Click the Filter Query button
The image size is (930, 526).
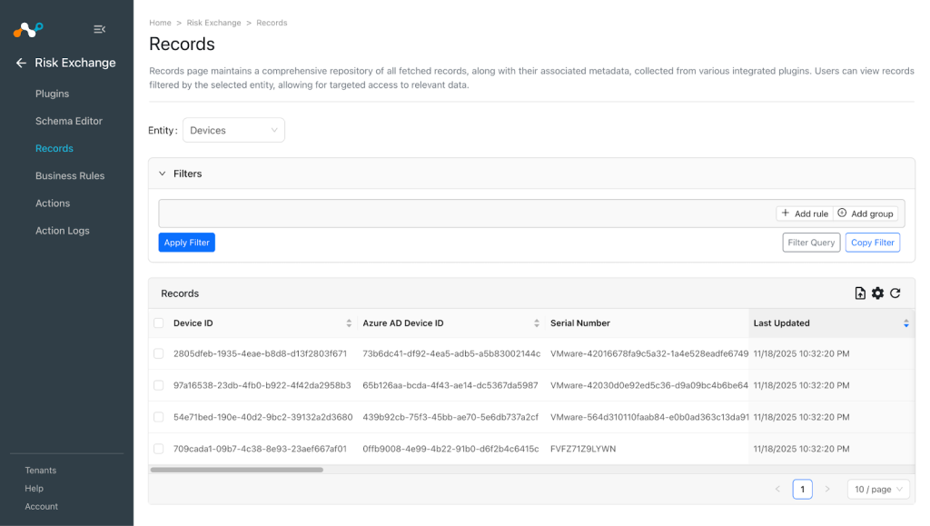tap(811, 243)
